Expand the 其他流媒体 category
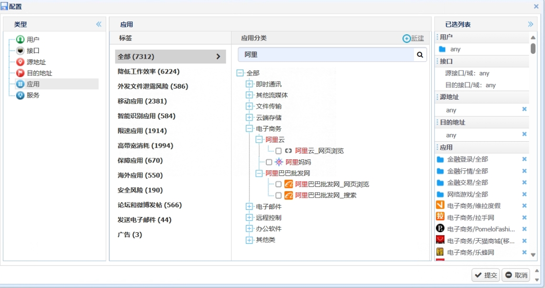 click(249, 95)
